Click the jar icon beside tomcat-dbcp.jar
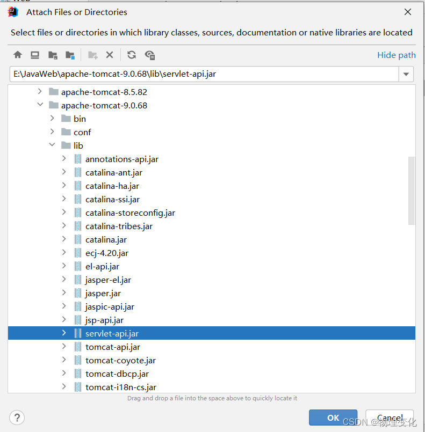This screenshot has width=425, height=432. [78, 374]
